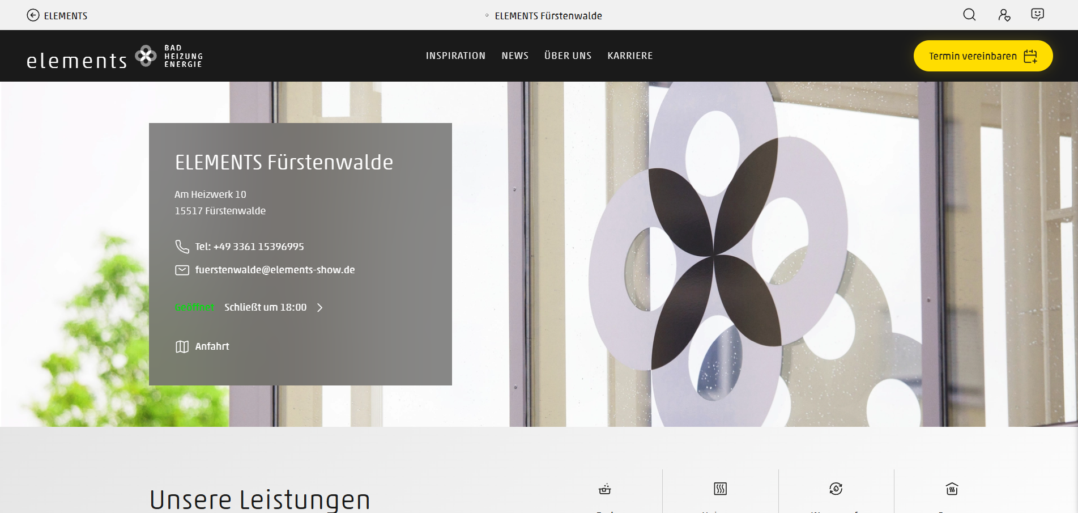This screenshot has width=1078, height=513.
Task: Open the search magnifier icon
Action: tap(969, 15)
